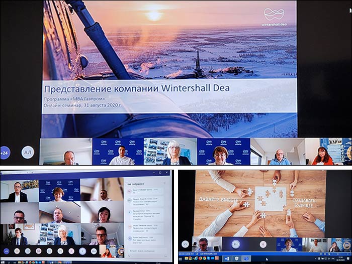Open the chat formatting pen icon
Image resolution: width=352 pixels, height=264 pixels.
(130, 256)
